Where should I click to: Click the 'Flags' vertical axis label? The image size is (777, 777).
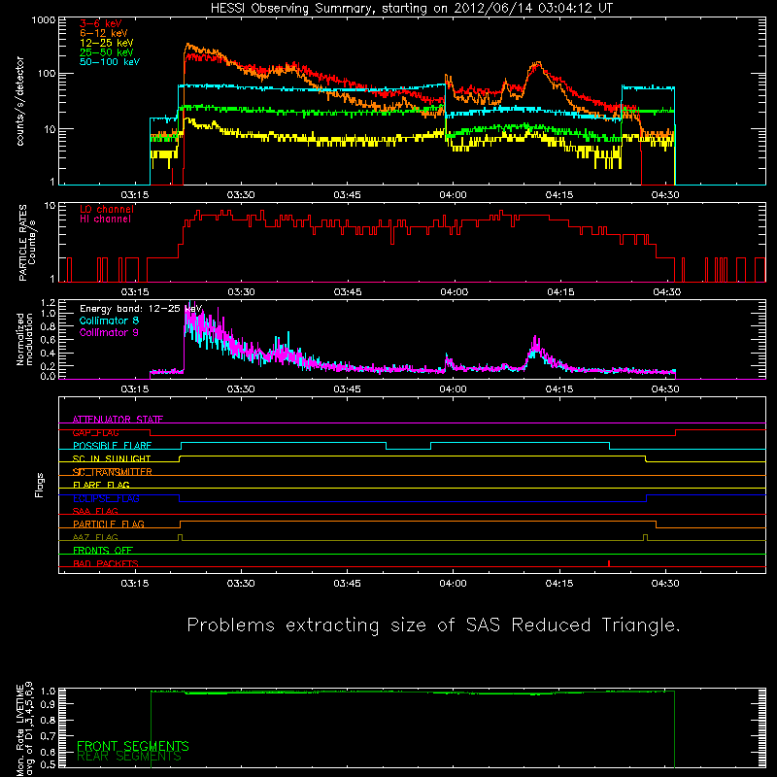tap(40, 485)
